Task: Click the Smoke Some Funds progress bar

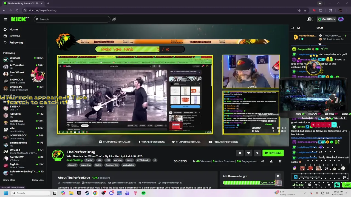Action: point(140,49)
